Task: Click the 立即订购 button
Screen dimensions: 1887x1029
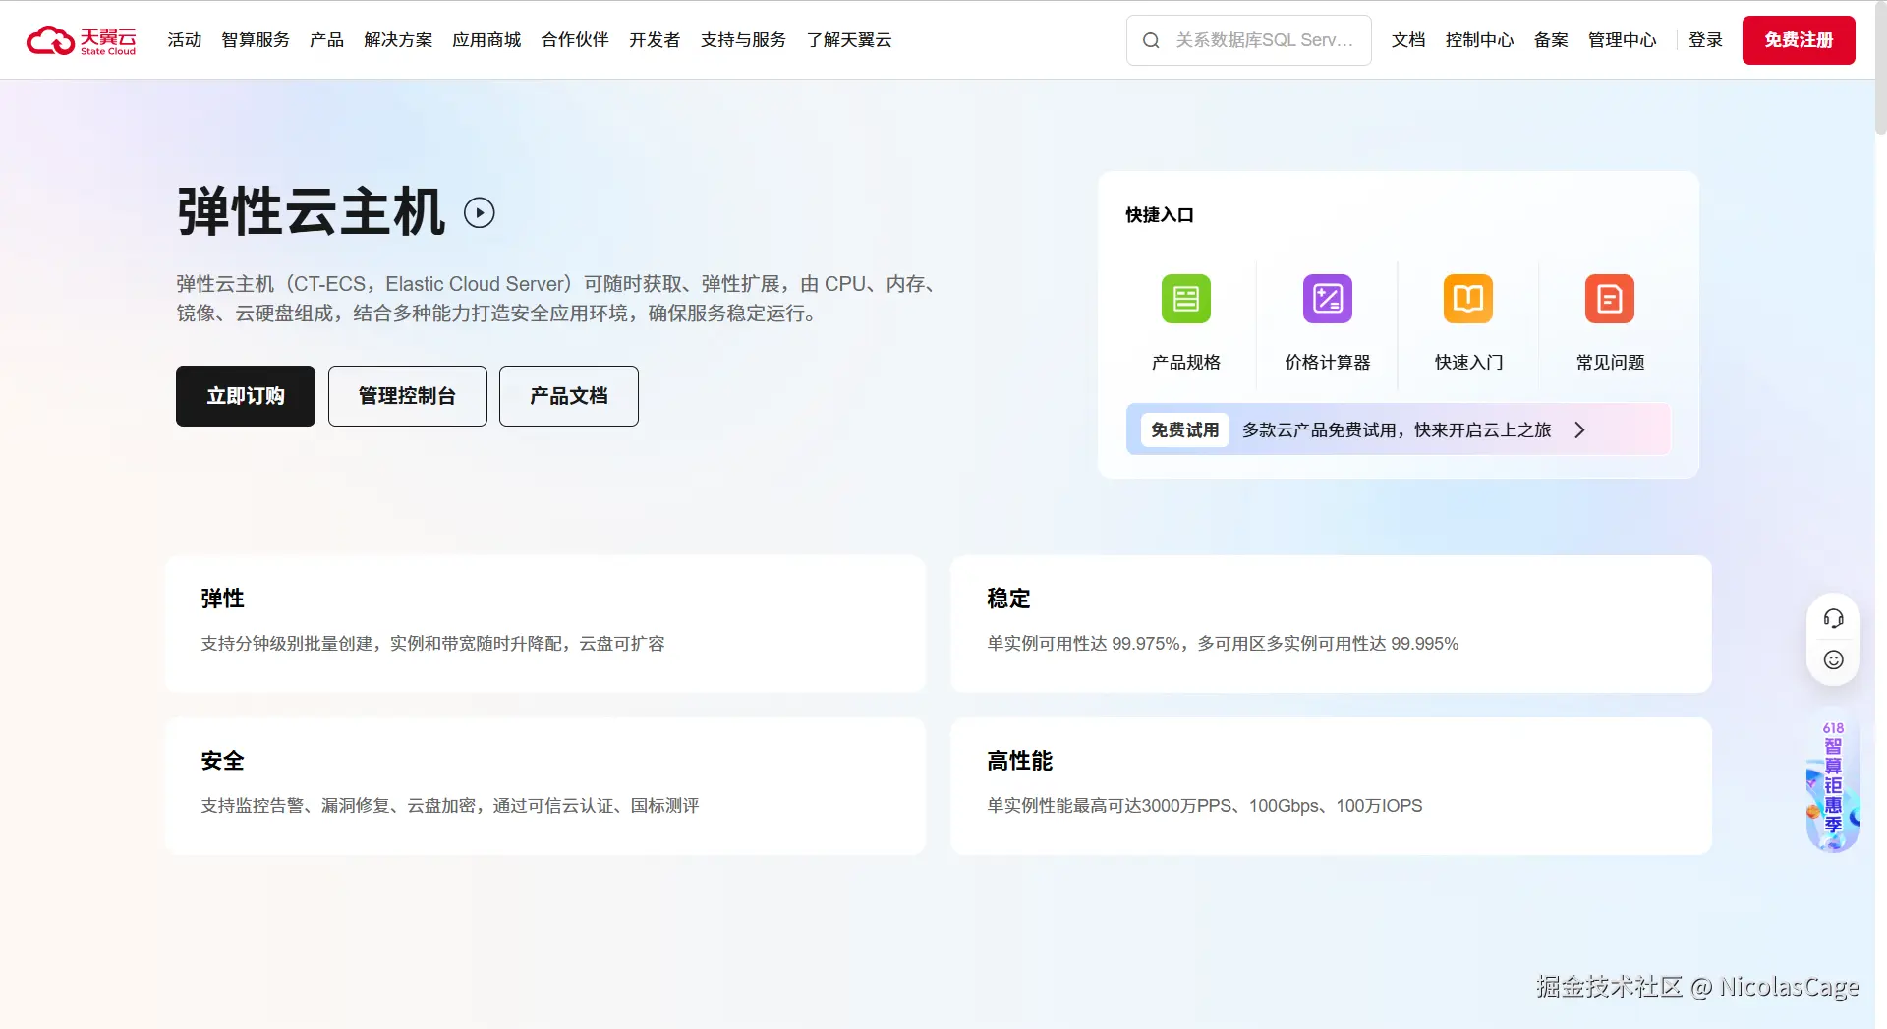Action: click(246, 396)
